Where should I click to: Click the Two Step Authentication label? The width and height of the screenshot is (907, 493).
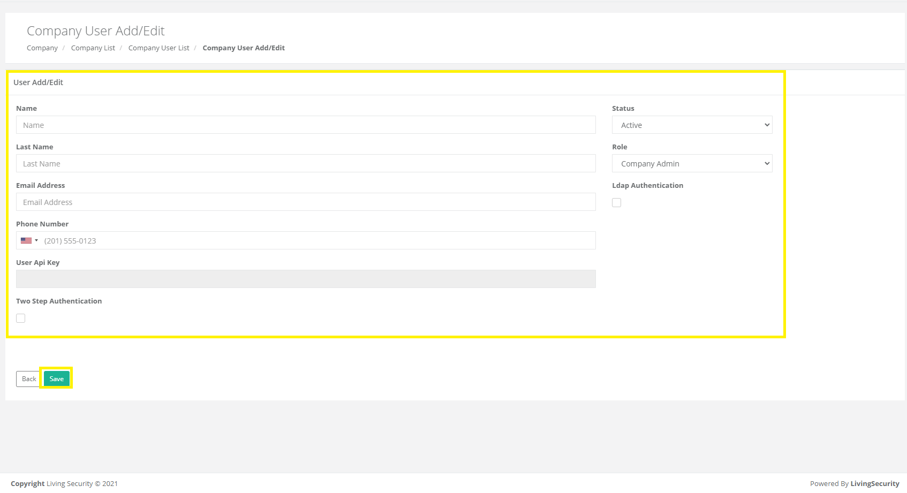coord(59,301)
